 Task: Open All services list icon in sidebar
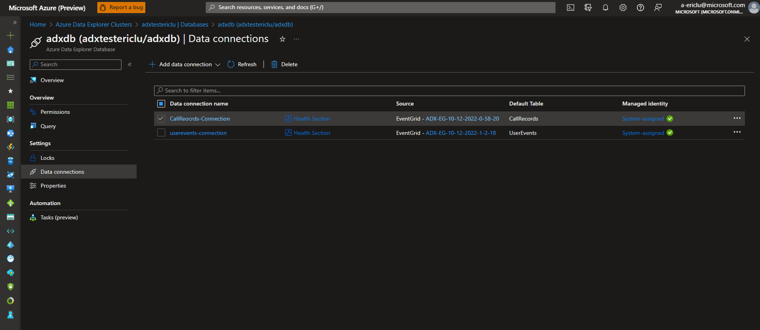click(x=10, y=77)
